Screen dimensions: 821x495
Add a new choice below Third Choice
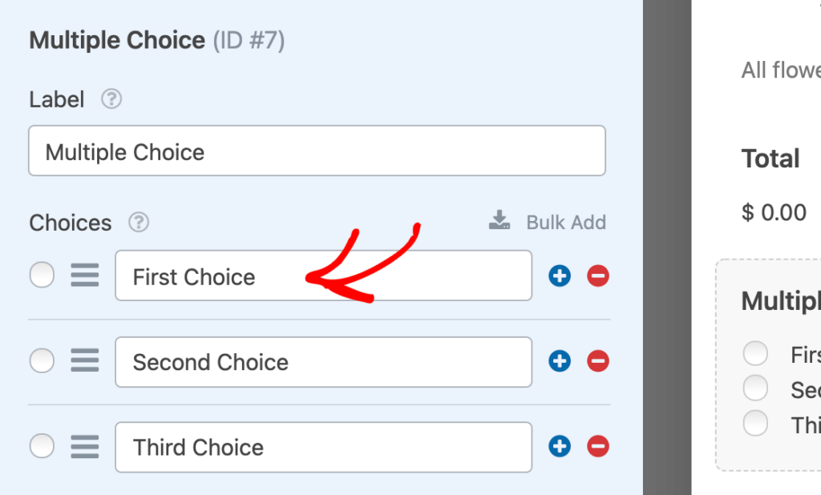click(x=559, y=446)
